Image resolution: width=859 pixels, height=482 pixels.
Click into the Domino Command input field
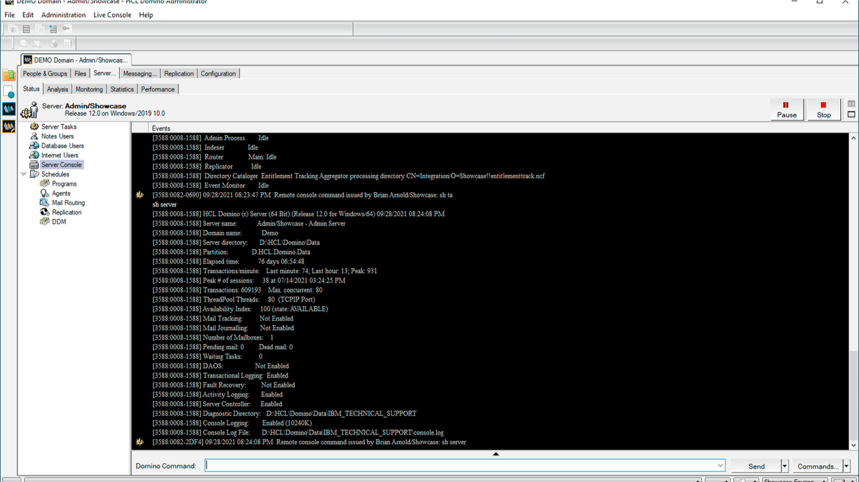click(x=460, y=466)
